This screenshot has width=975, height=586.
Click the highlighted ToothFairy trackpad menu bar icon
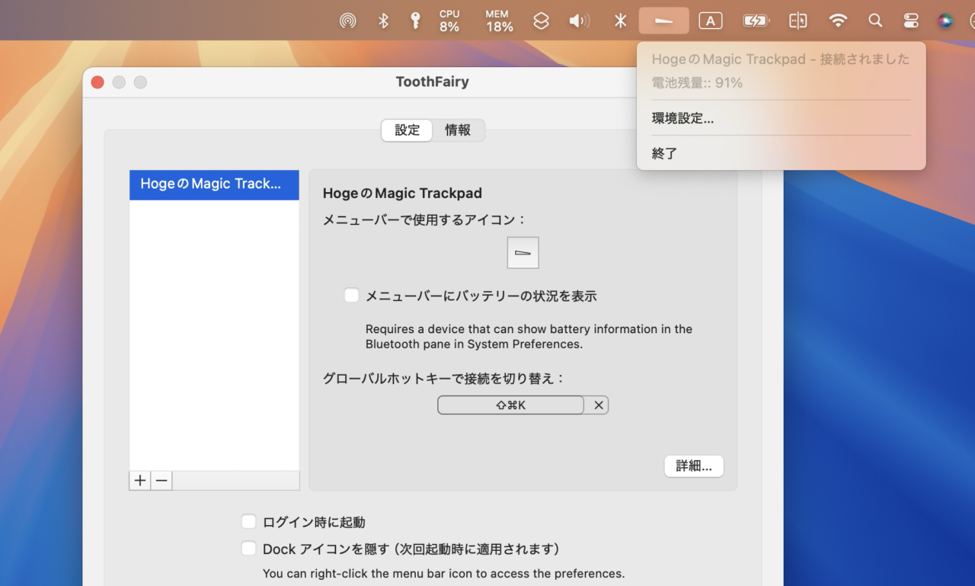(664, 21)
